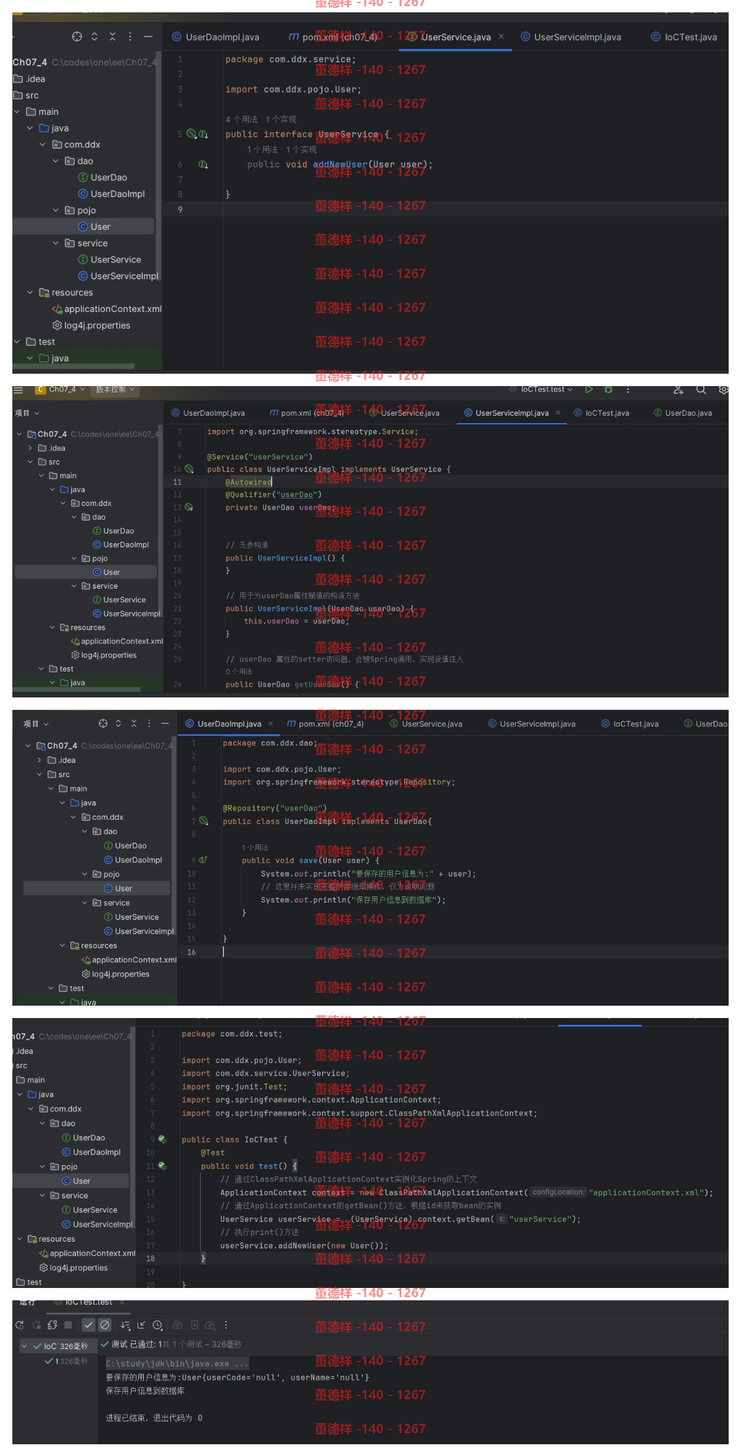Expand .idea folder in UserServiceImpl.java window tree
741x1456 pixels.
[x=30, y=448]
